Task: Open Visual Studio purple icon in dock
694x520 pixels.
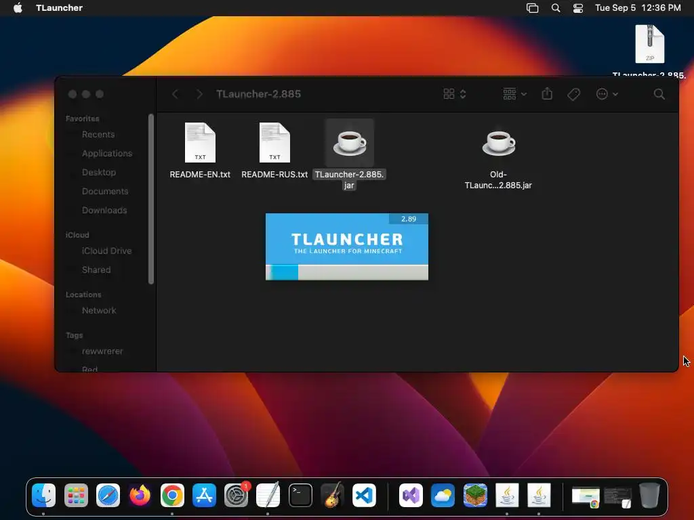Action: point(411,495)
